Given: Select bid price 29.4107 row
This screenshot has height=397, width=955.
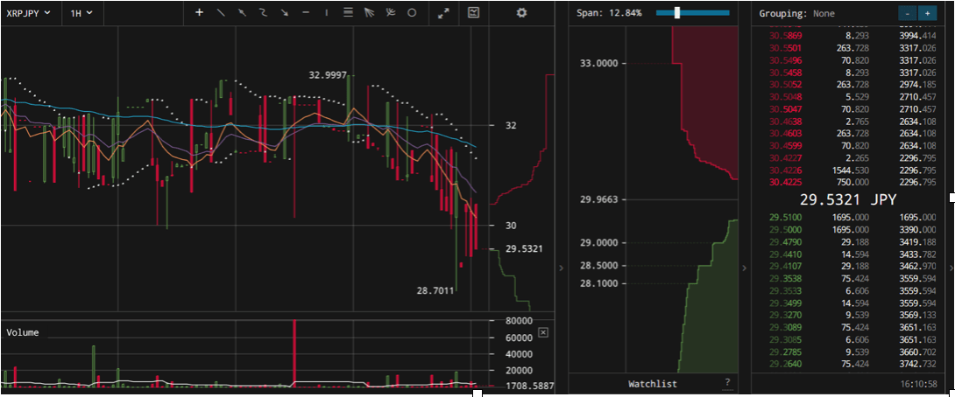Looking at the screenshot, I should point(852,267).
